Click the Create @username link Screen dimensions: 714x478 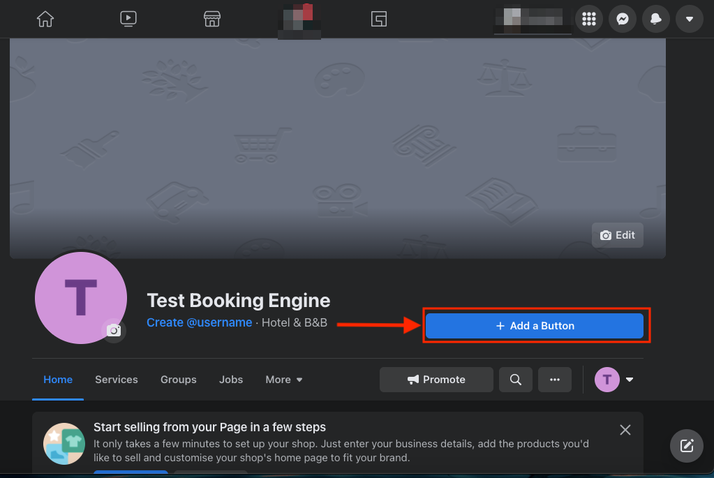pos(199,323)
